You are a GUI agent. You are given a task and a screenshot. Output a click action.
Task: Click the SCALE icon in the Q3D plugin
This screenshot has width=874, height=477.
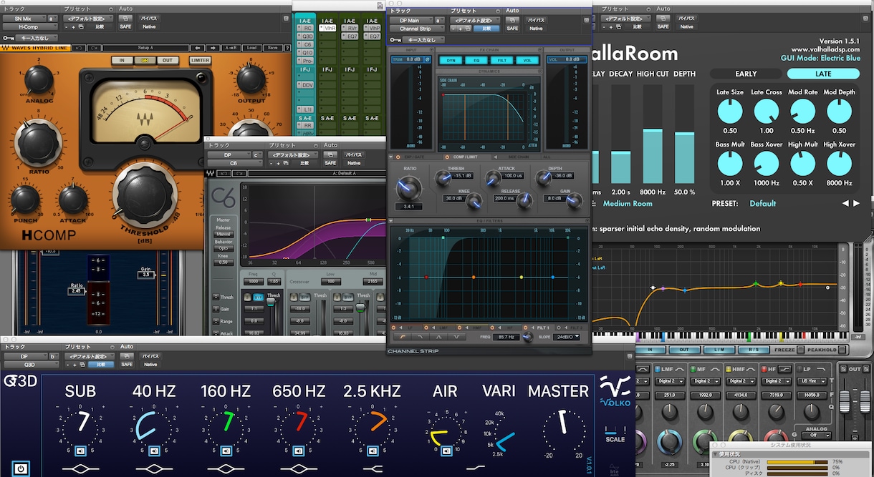(x=615, y=434)
